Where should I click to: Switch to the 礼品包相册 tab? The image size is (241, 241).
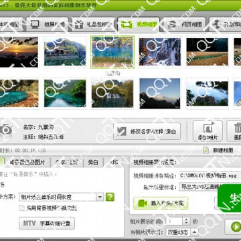tap(94, 24)
